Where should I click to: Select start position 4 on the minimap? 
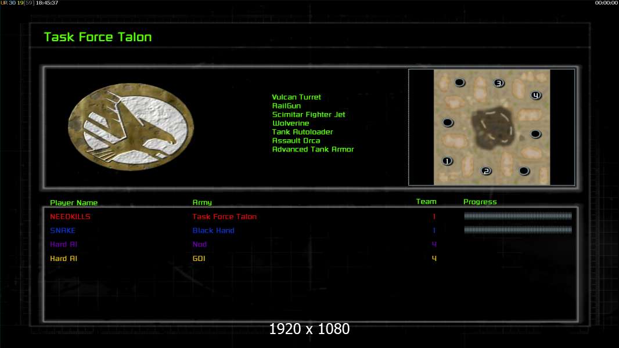536,95
